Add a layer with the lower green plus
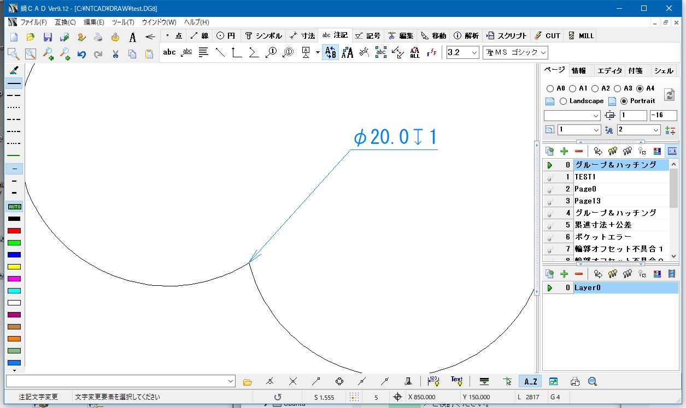Viewport: 686px width, 408px height. pyautogui.click(x=564, y=274)
